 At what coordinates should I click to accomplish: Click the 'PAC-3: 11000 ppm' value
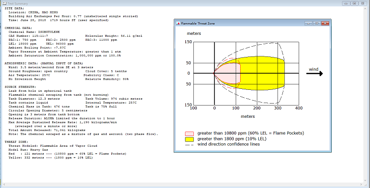(x=101, y=40)
